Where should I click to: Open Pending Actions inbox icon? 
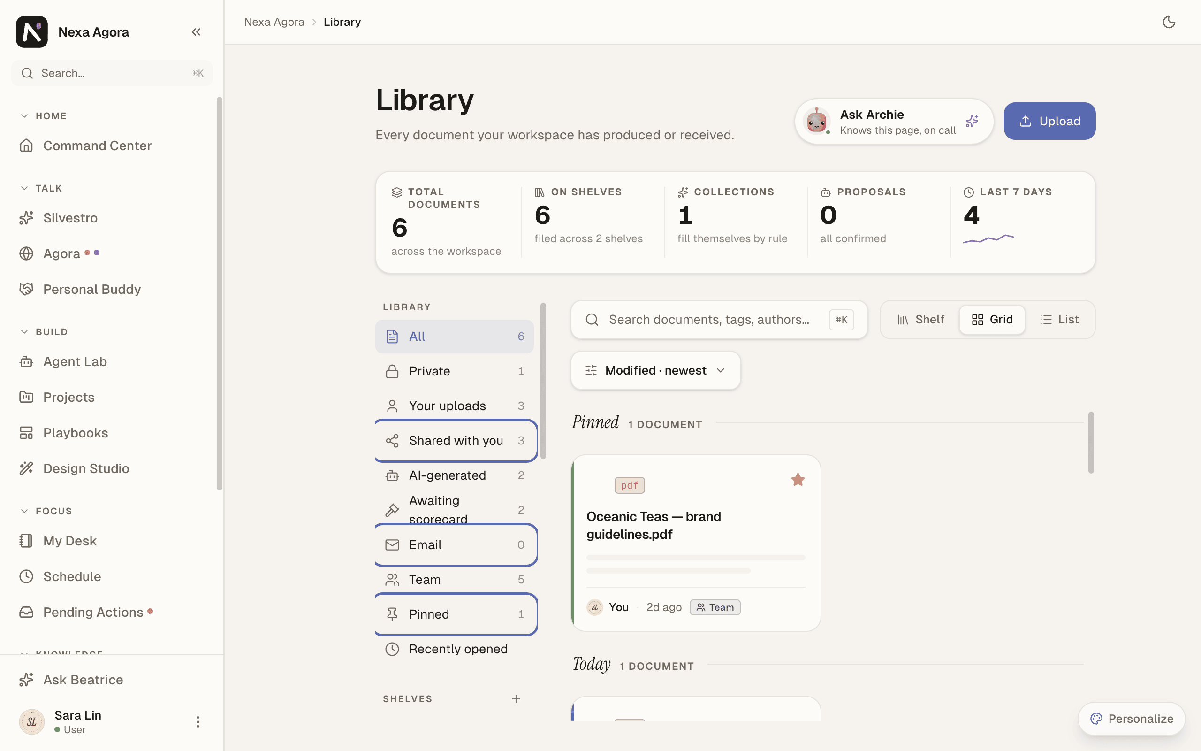26,612
